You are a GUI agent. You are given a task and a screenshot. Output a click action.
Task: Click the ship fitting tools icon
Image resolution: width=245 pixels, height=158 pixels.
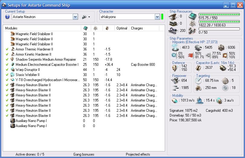84,17
